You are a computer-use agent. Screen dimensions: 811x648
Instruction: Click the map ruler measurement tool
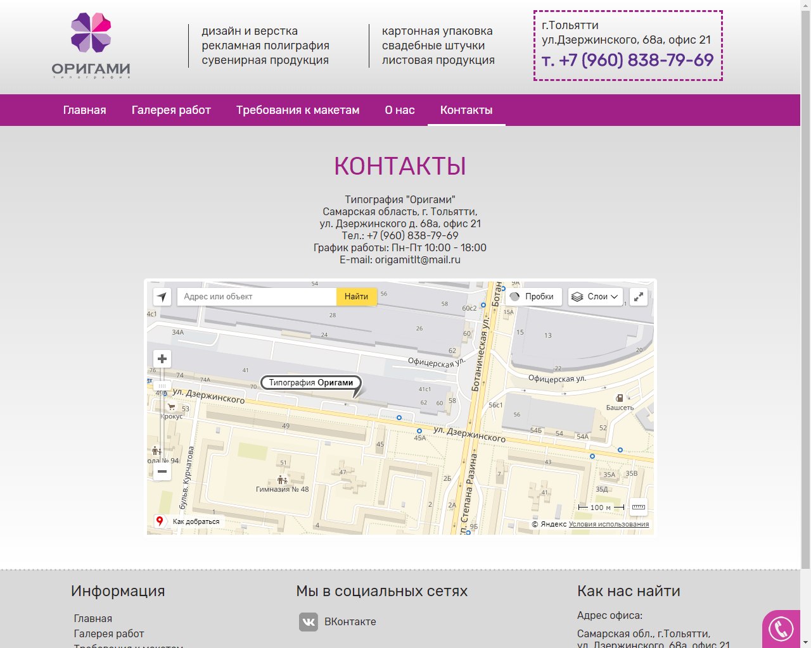639,507
